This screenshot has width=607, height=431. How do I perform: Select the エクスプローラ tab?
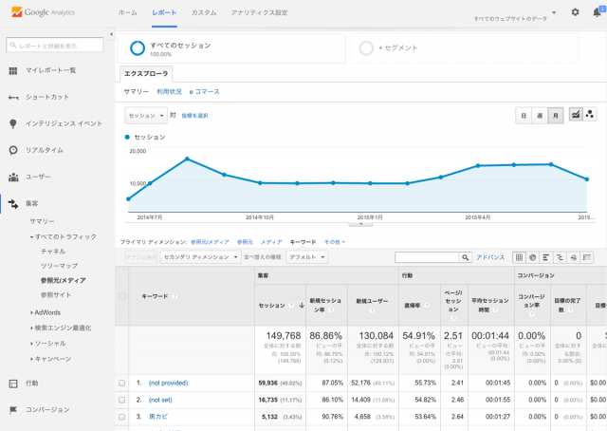click(146, 74)
